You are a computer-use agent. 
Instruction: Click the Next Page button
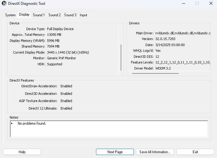115,152
